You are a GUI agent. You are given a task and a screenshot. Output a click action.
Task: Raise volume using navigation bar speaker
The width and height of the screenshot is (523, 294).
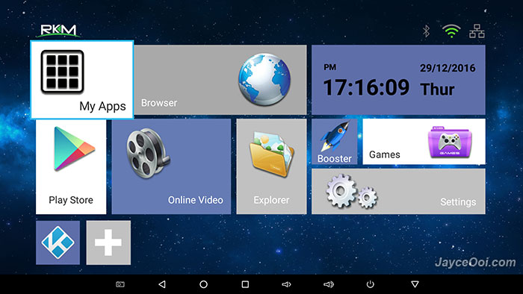click(329, 284)
